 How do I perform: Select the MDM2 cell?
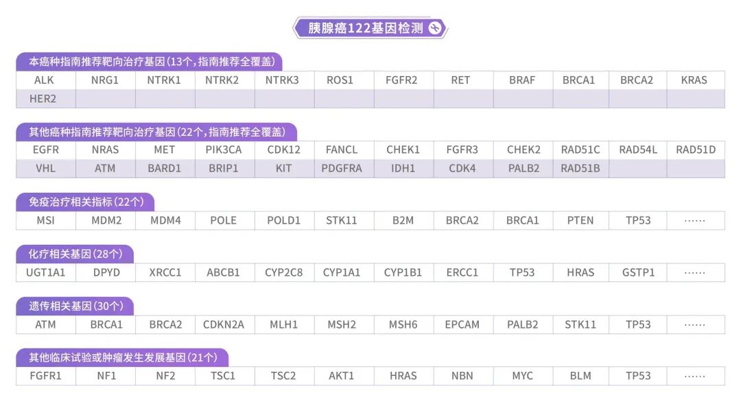click(x=106, y=221)
